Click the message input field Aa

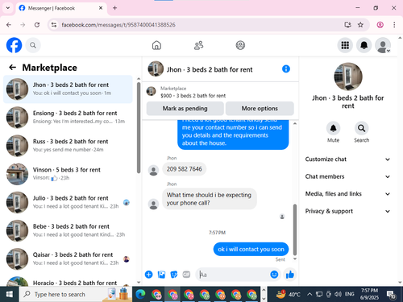[x=233, y=275]
